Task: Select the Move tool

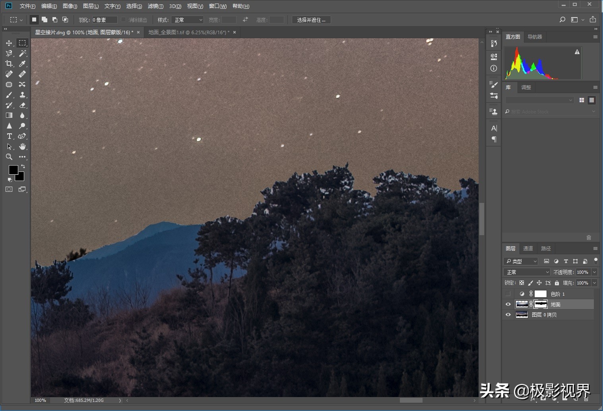Action: point(9,43)
